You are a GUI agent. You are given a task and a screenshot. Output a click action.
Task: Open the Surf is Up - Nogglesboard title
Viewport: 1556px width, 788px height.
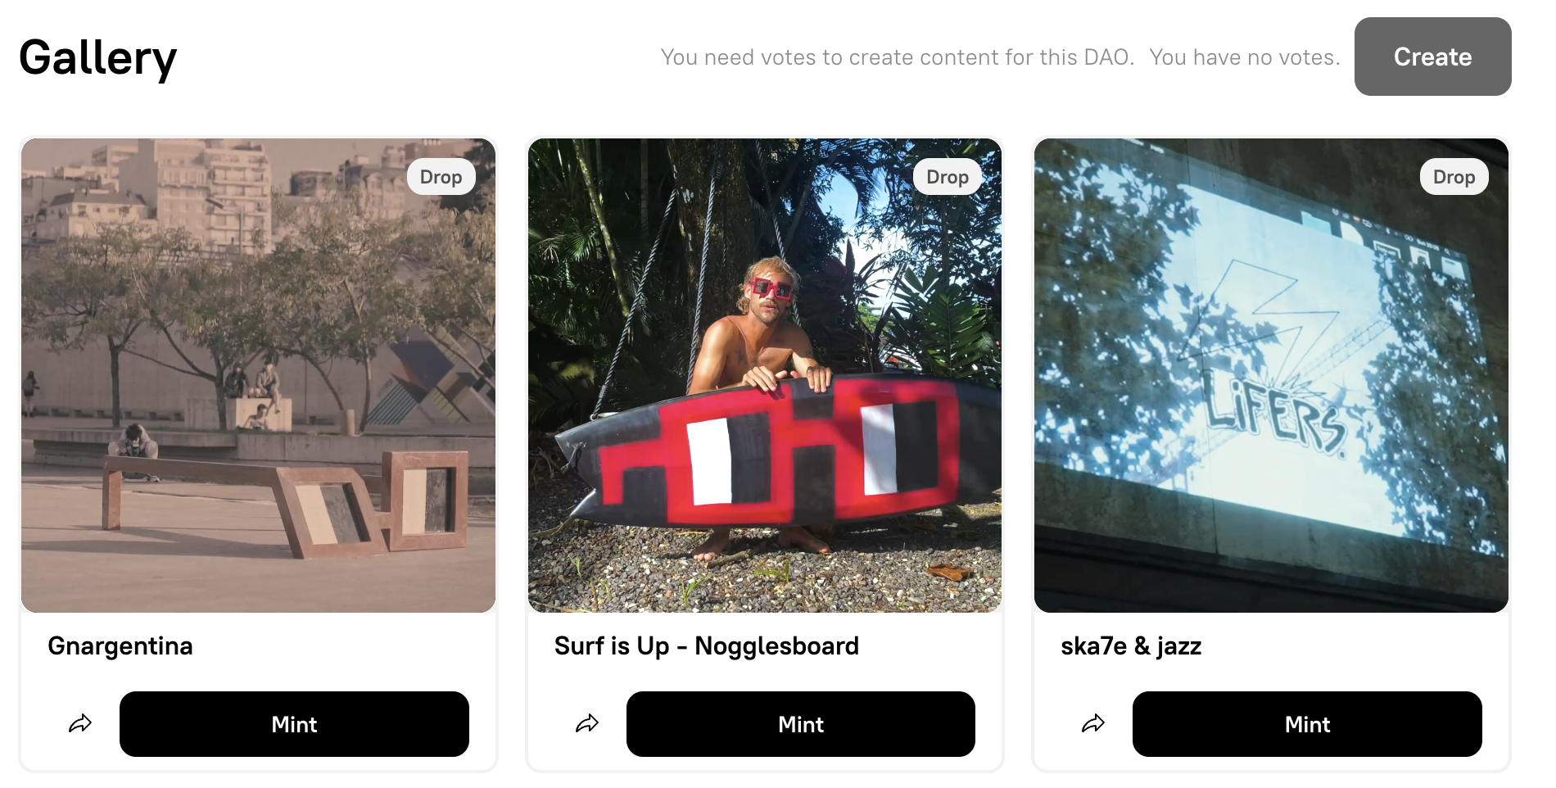pos(707,646)
